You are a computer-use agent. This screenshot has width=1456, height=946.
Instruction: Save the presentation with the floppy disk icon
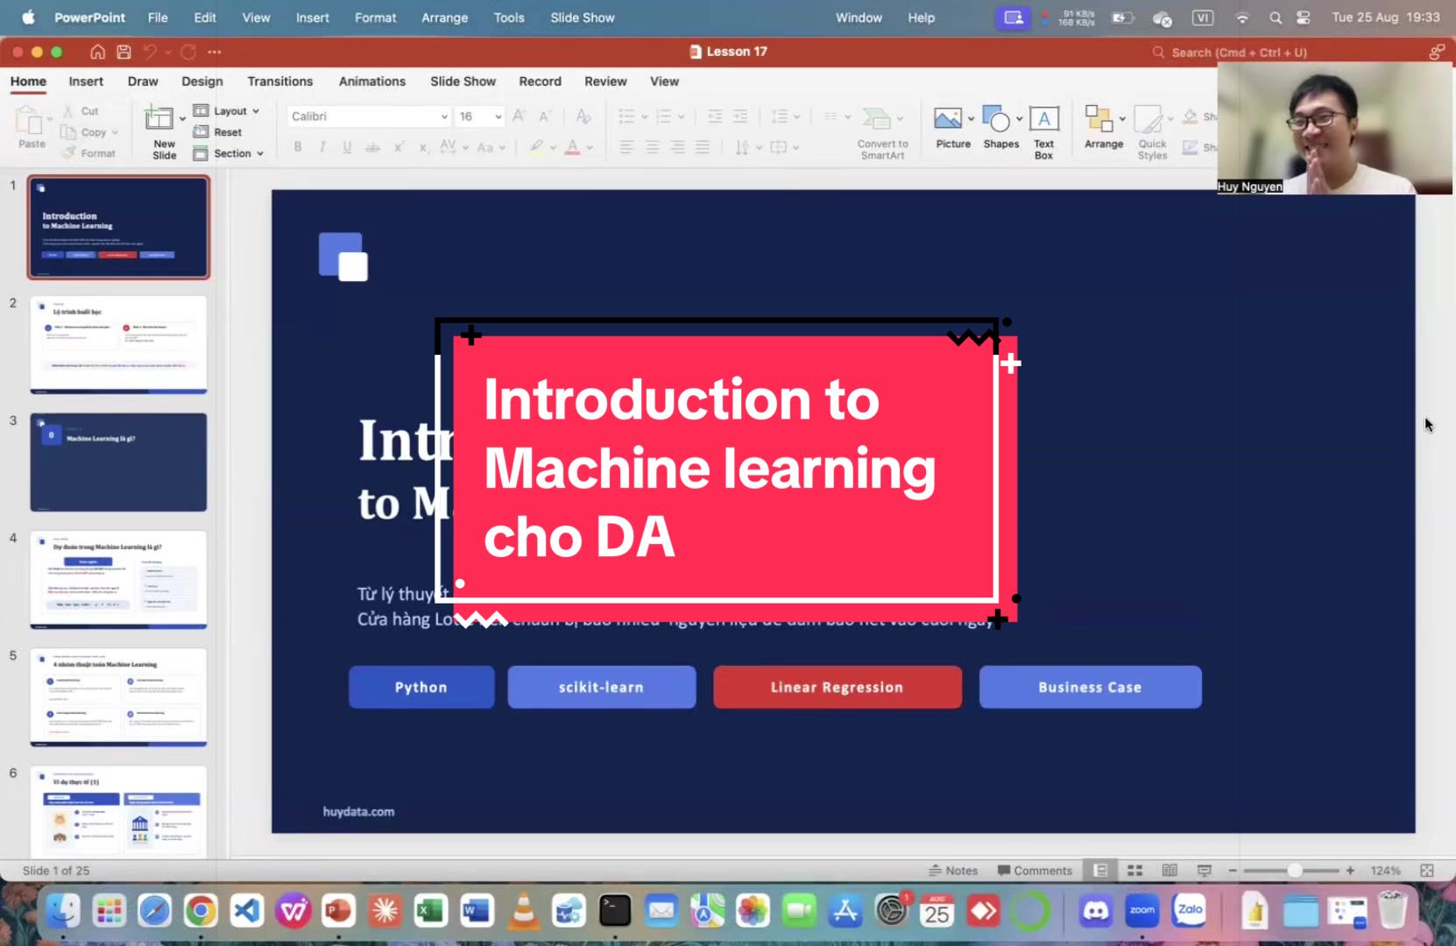[x=124, y=52]
